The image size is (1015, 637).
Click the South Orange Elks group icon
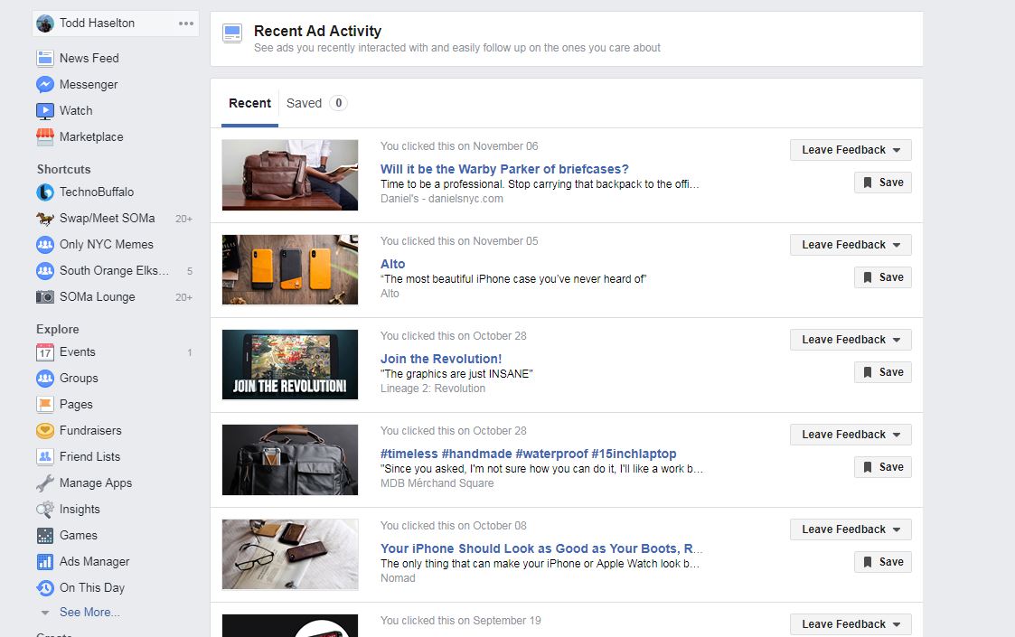tap(44, 270)
